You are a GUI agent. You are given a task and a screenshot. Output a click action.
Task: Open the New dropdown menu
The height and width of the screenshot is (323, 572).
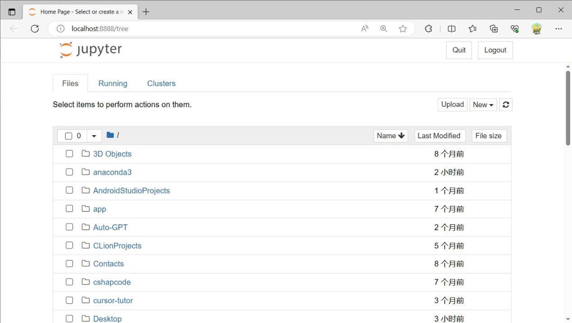point(483,105)
